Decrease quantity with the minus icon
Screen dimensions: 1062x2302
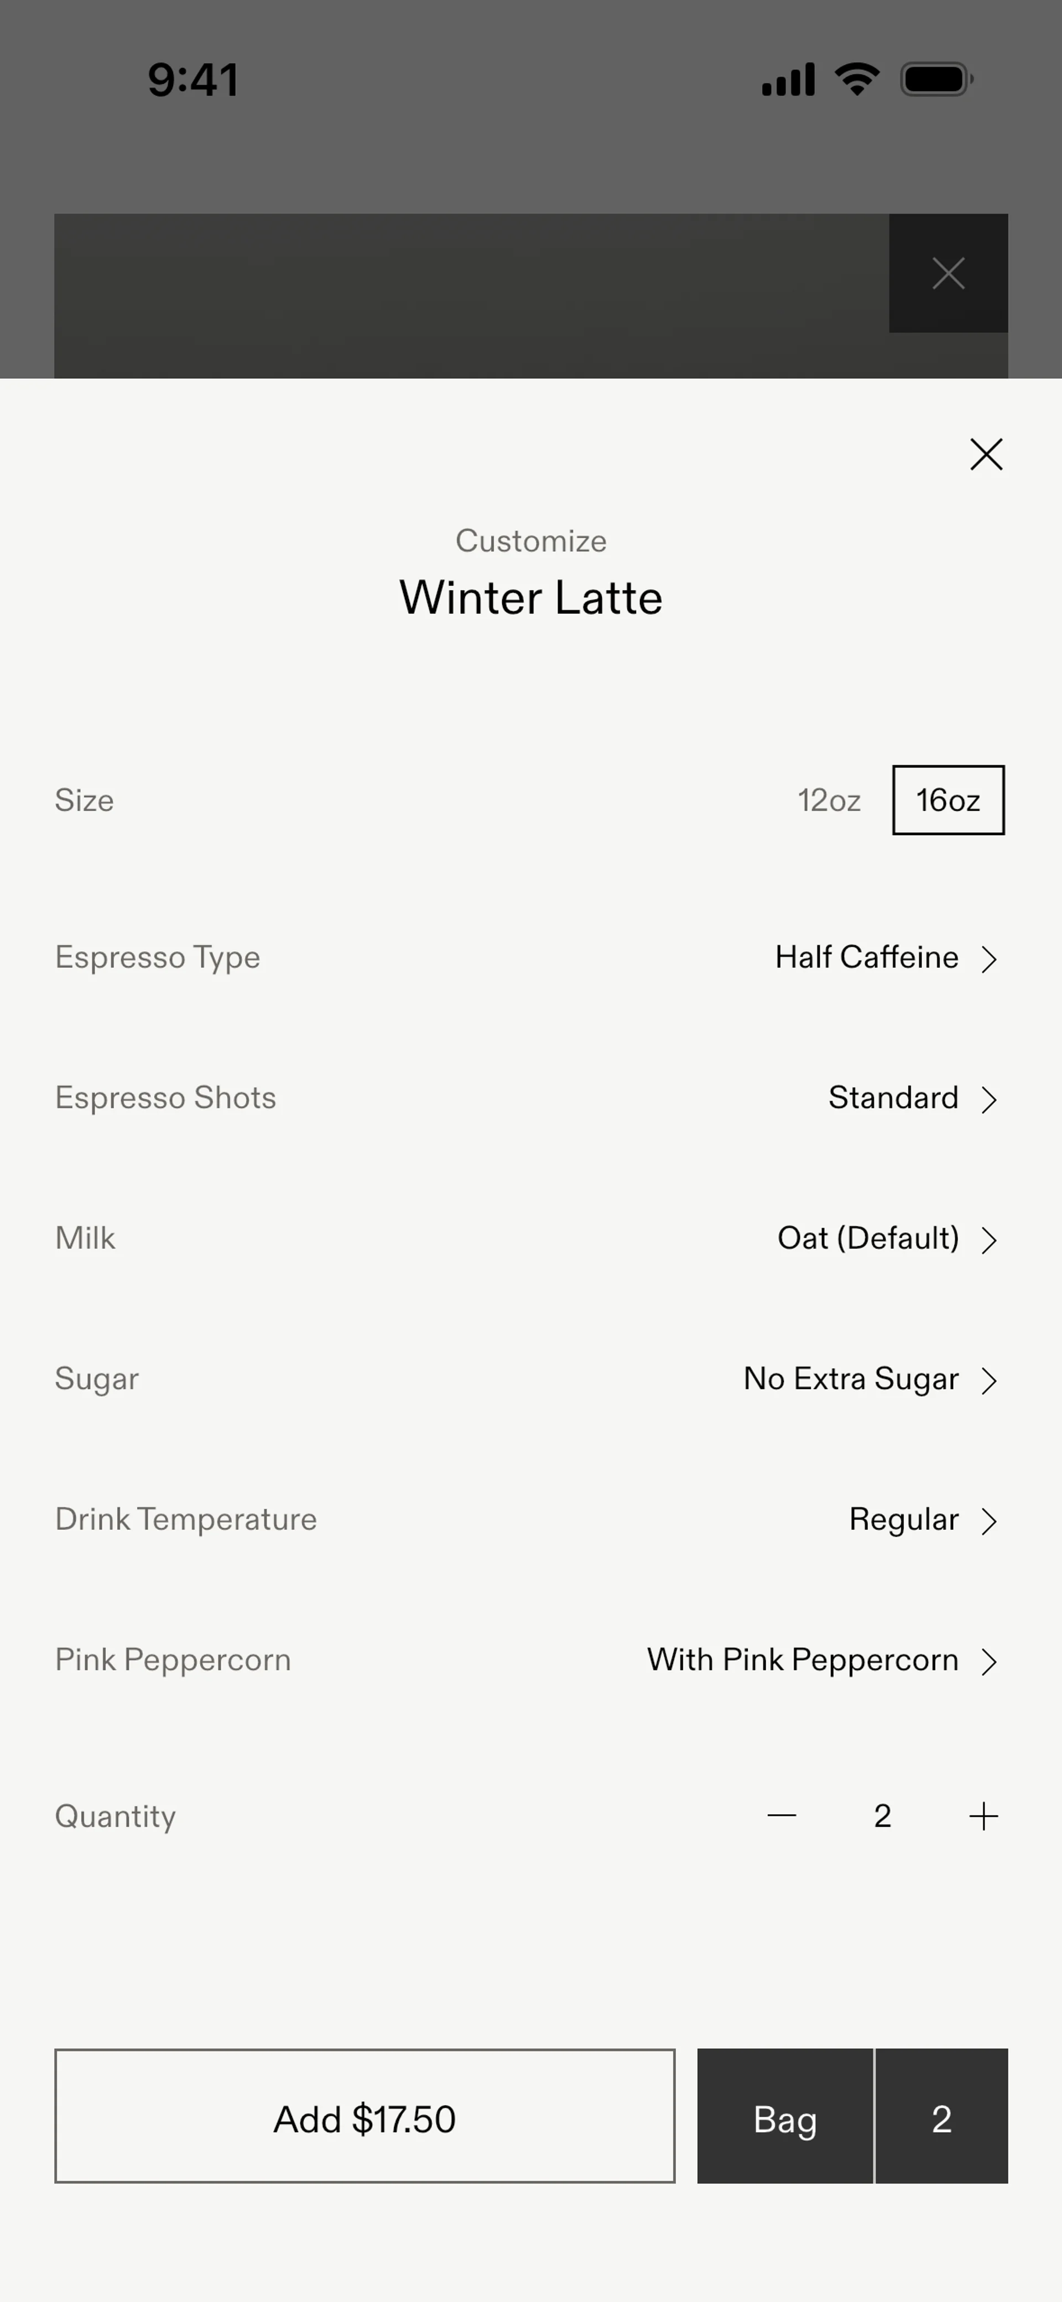(x=782, y=1816)
